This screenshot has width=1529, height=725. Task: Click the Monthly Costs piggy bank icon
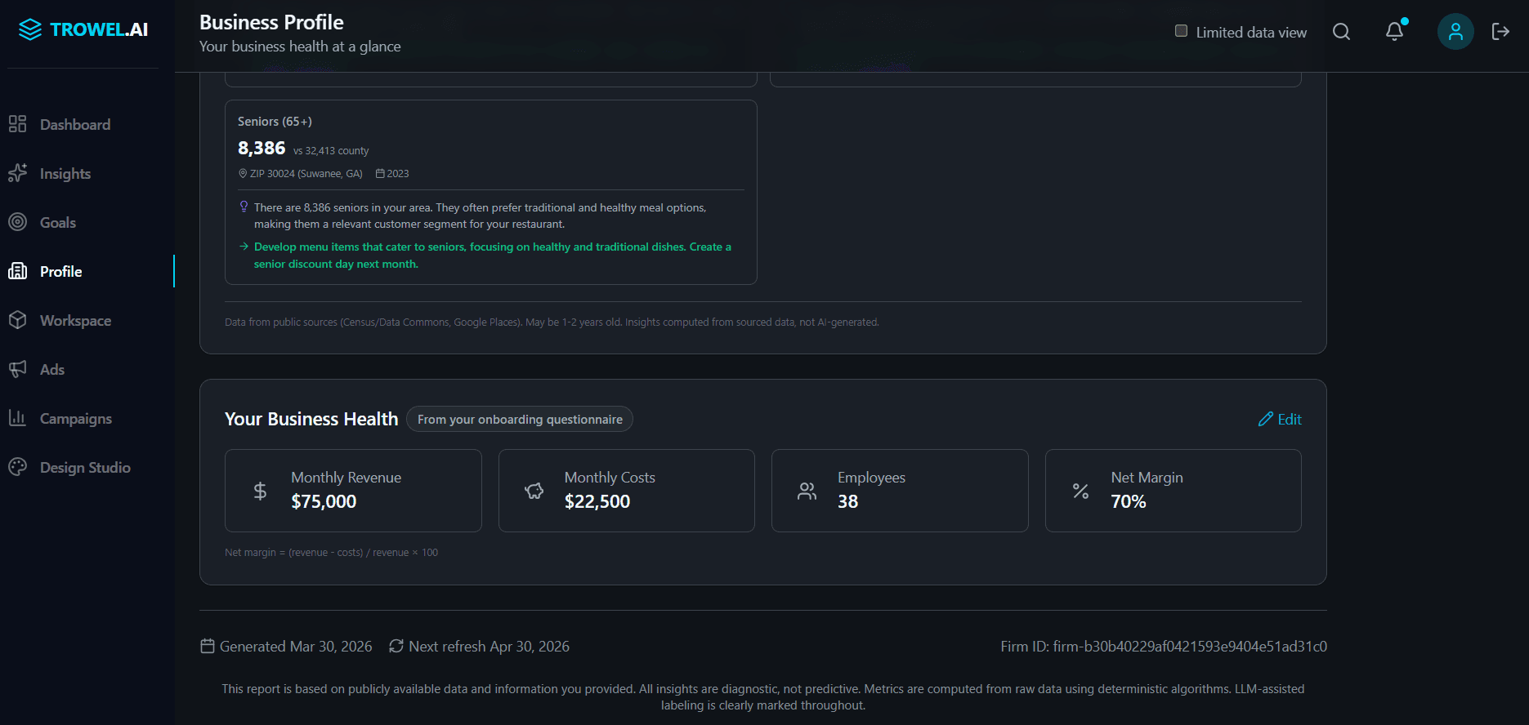pos(534,491)
